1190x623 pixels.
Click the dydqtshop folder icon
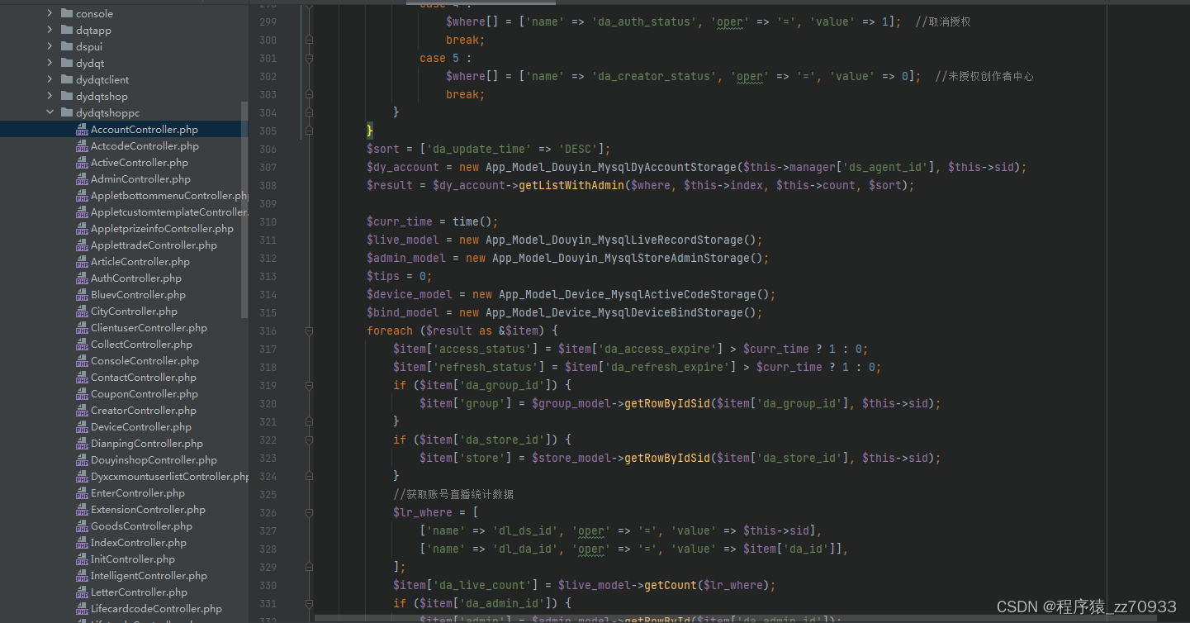(x=67, y=96)
